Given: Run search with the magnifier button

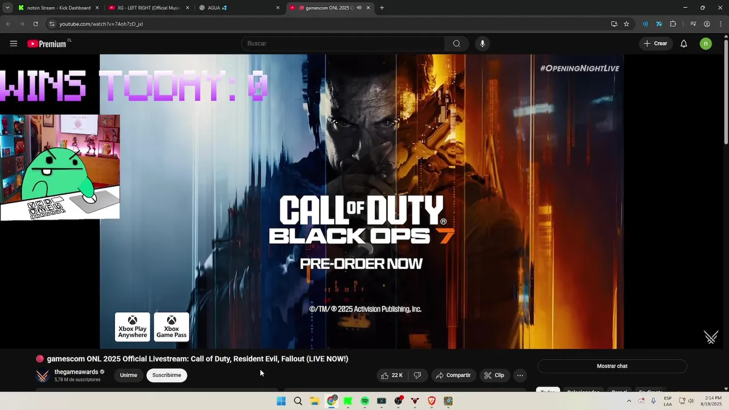Looking at the screenshot, I should 457,43.
